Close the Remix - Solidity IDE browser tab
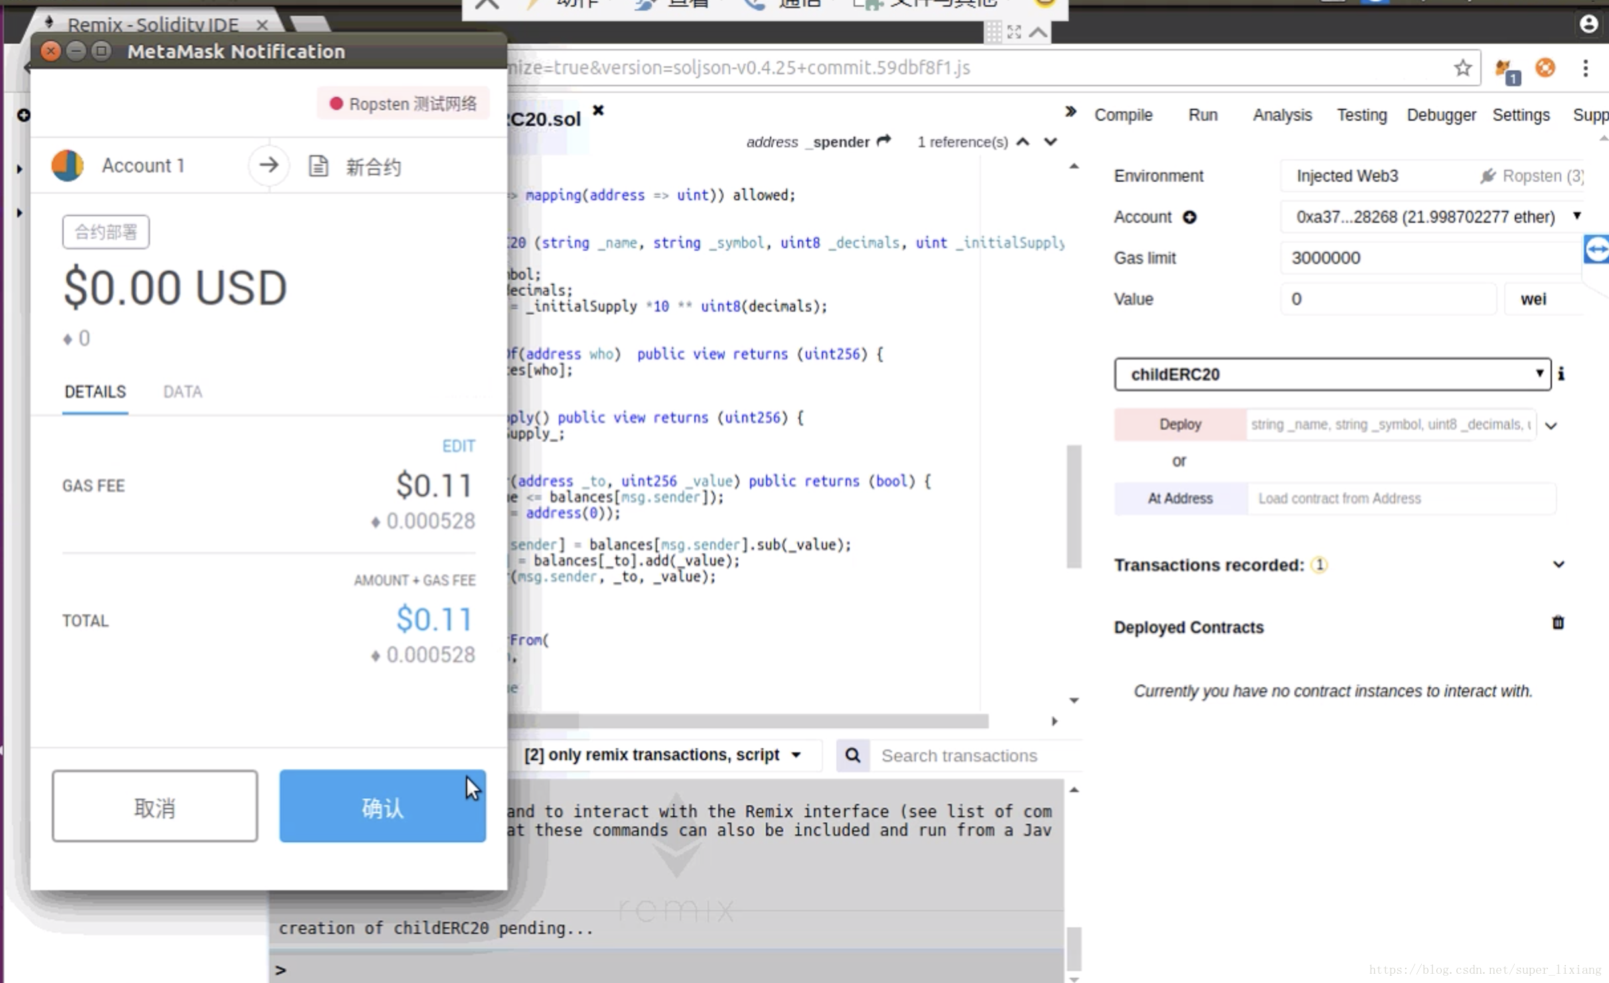The height and width of the screenshot is (983, 1609). [262, 25]
